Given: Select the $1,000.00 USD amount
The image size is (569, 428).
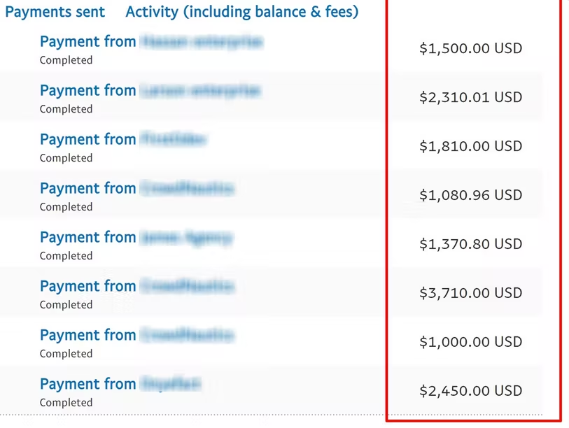Looking at the screenshot, I should (470, 342).
